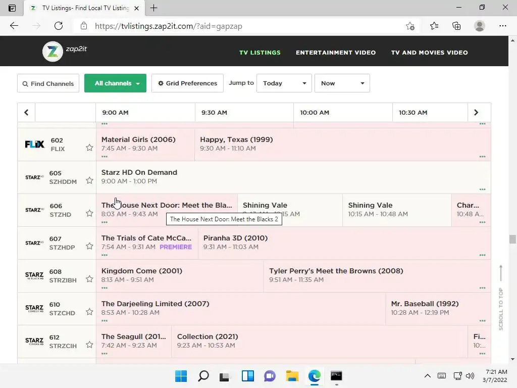
Task: Favorite the 612 STRZCIH channel star
Action: tap(89, 345)
